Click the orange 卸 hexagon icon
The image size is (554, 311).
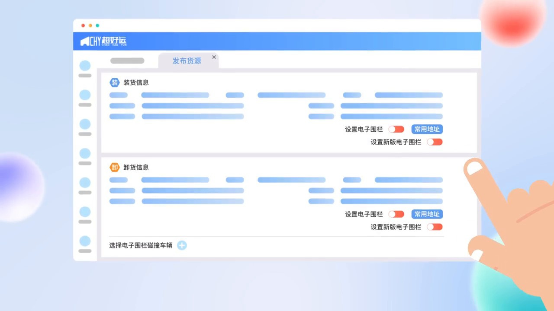click(114, 167)
